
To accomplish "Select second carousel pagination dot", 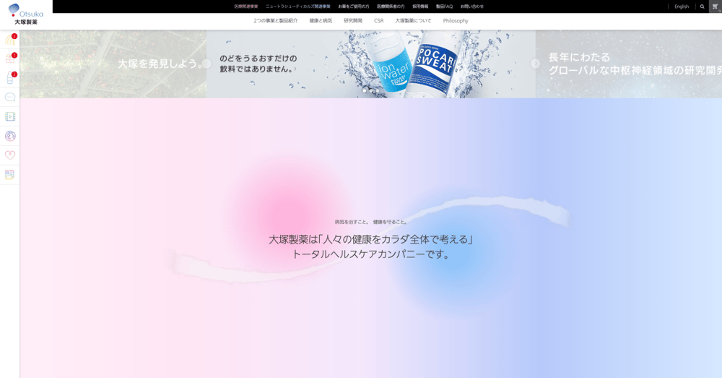I will click(x=371, y=91).
